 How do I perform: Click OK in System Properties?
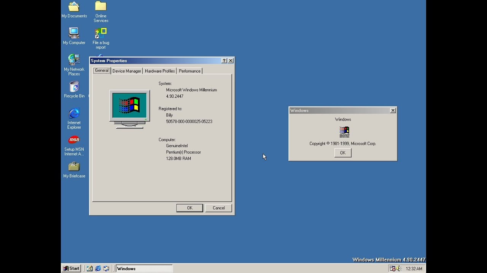(189, 208)
